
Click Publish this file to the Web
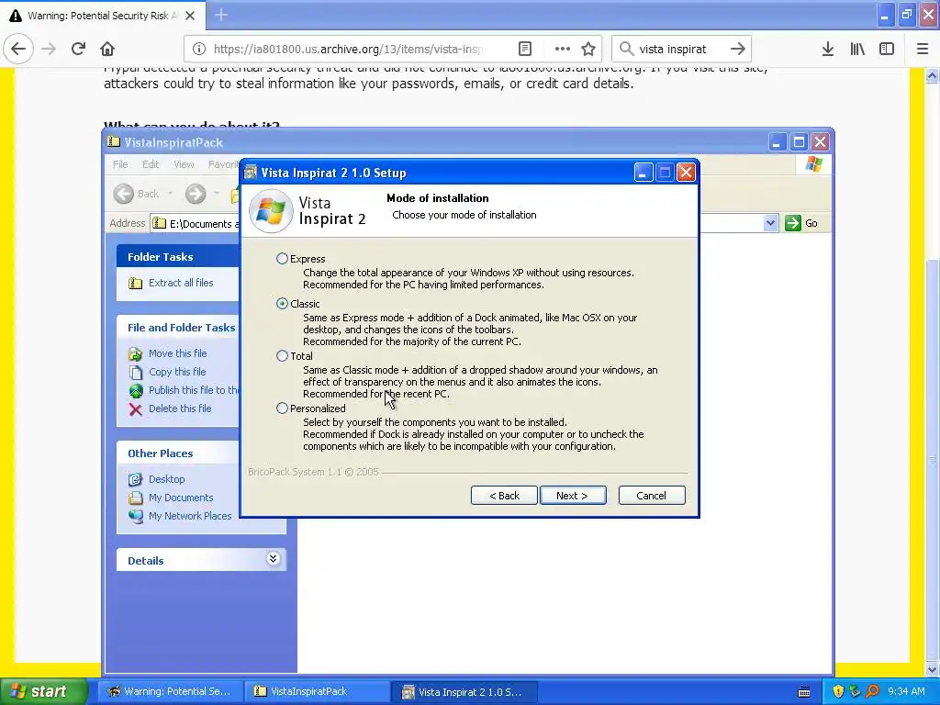[194, 389]
